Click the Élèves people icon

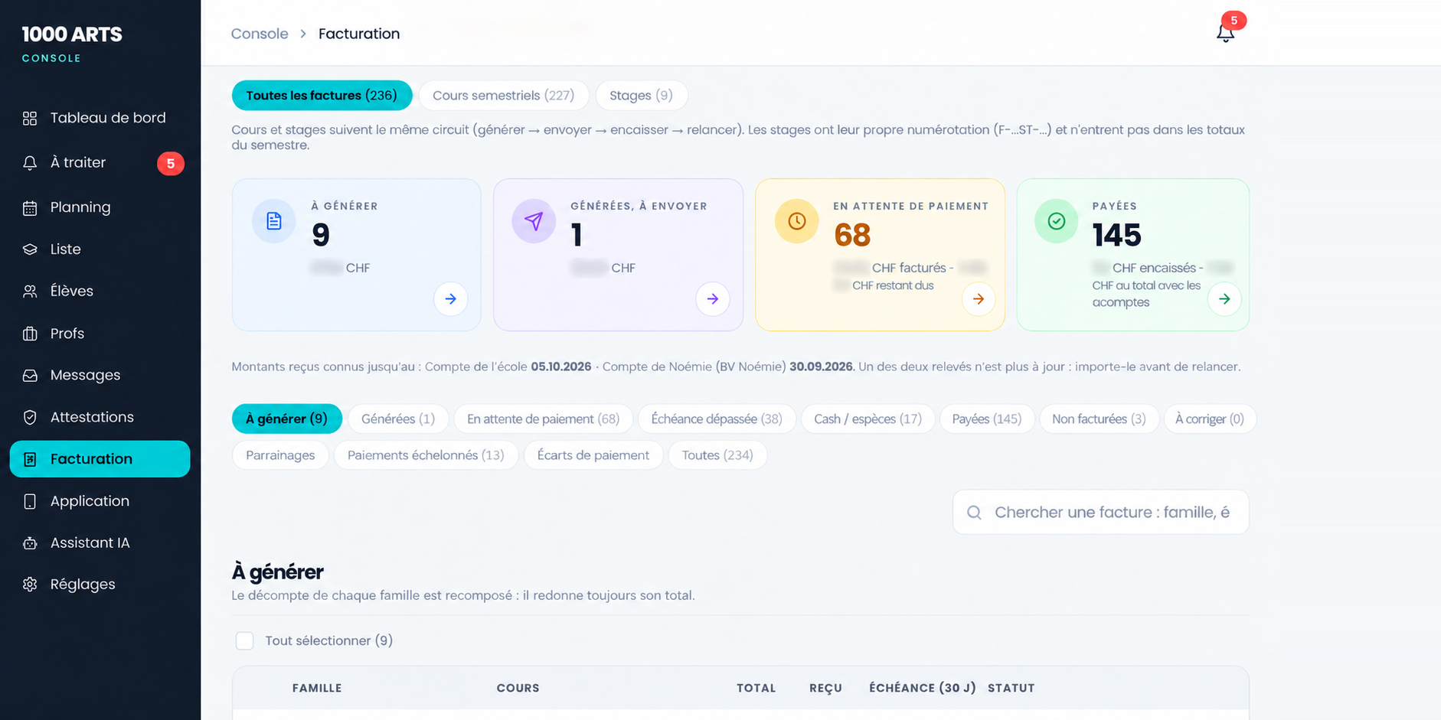[30, 292]
